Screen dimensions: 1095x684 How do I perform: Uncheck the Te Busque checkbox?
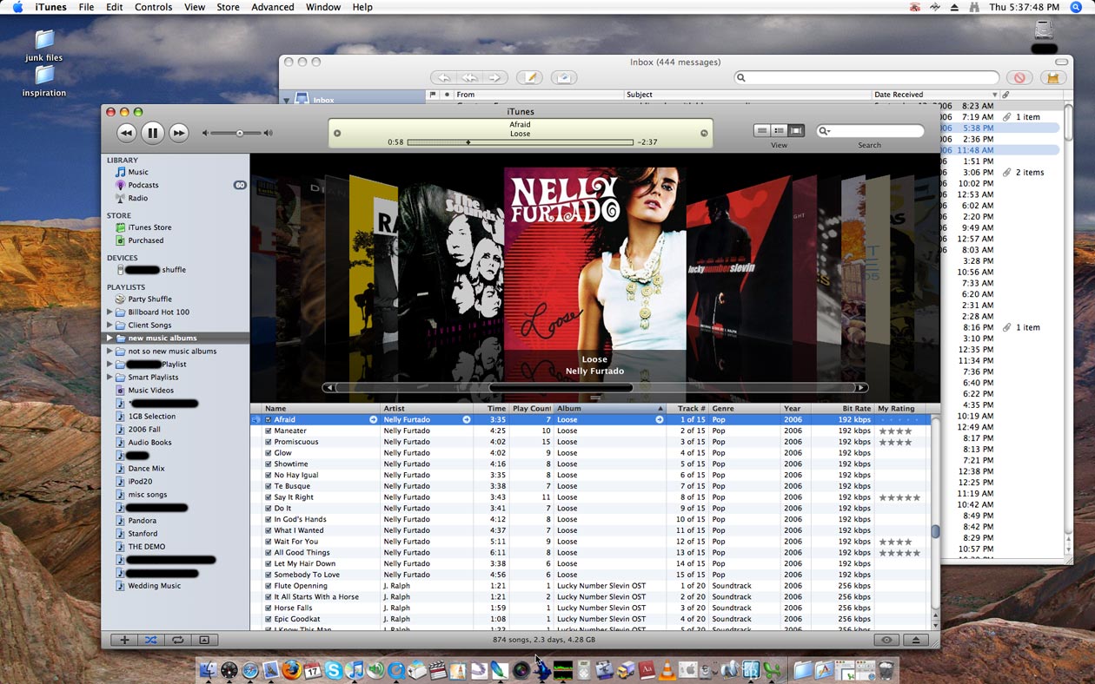[268, 486]
